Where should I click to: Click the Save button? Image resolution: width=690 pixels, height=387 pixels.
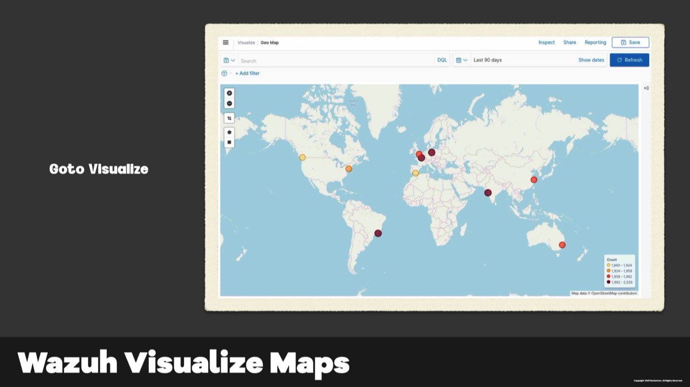(630, 42)
